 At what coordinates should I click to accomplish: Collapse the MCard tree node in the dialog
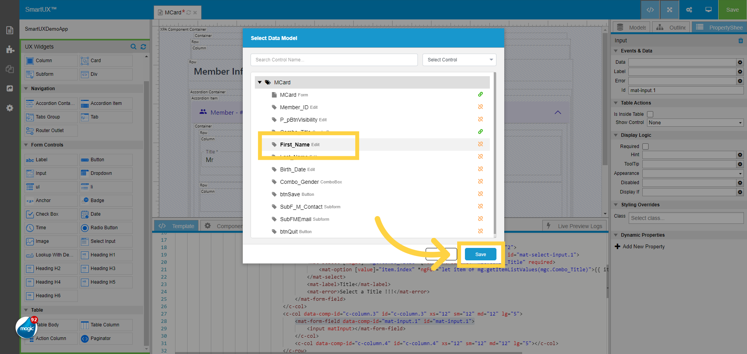260,82
